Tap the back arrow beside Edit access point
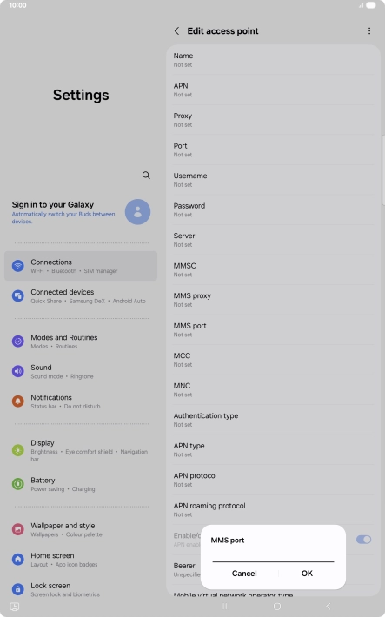 point(176,31)
